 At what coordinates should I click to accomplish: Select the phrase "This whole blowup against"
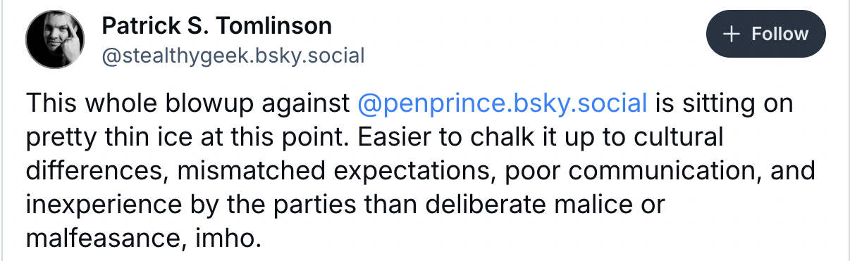[x=188, y=103]
